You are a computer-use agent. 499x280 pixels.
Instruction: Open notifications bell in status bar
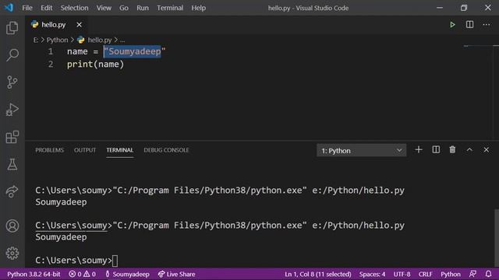(489, 274)
